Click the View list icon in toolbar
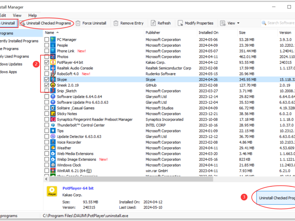Viewport: 295px width, 221px height. 223,23
